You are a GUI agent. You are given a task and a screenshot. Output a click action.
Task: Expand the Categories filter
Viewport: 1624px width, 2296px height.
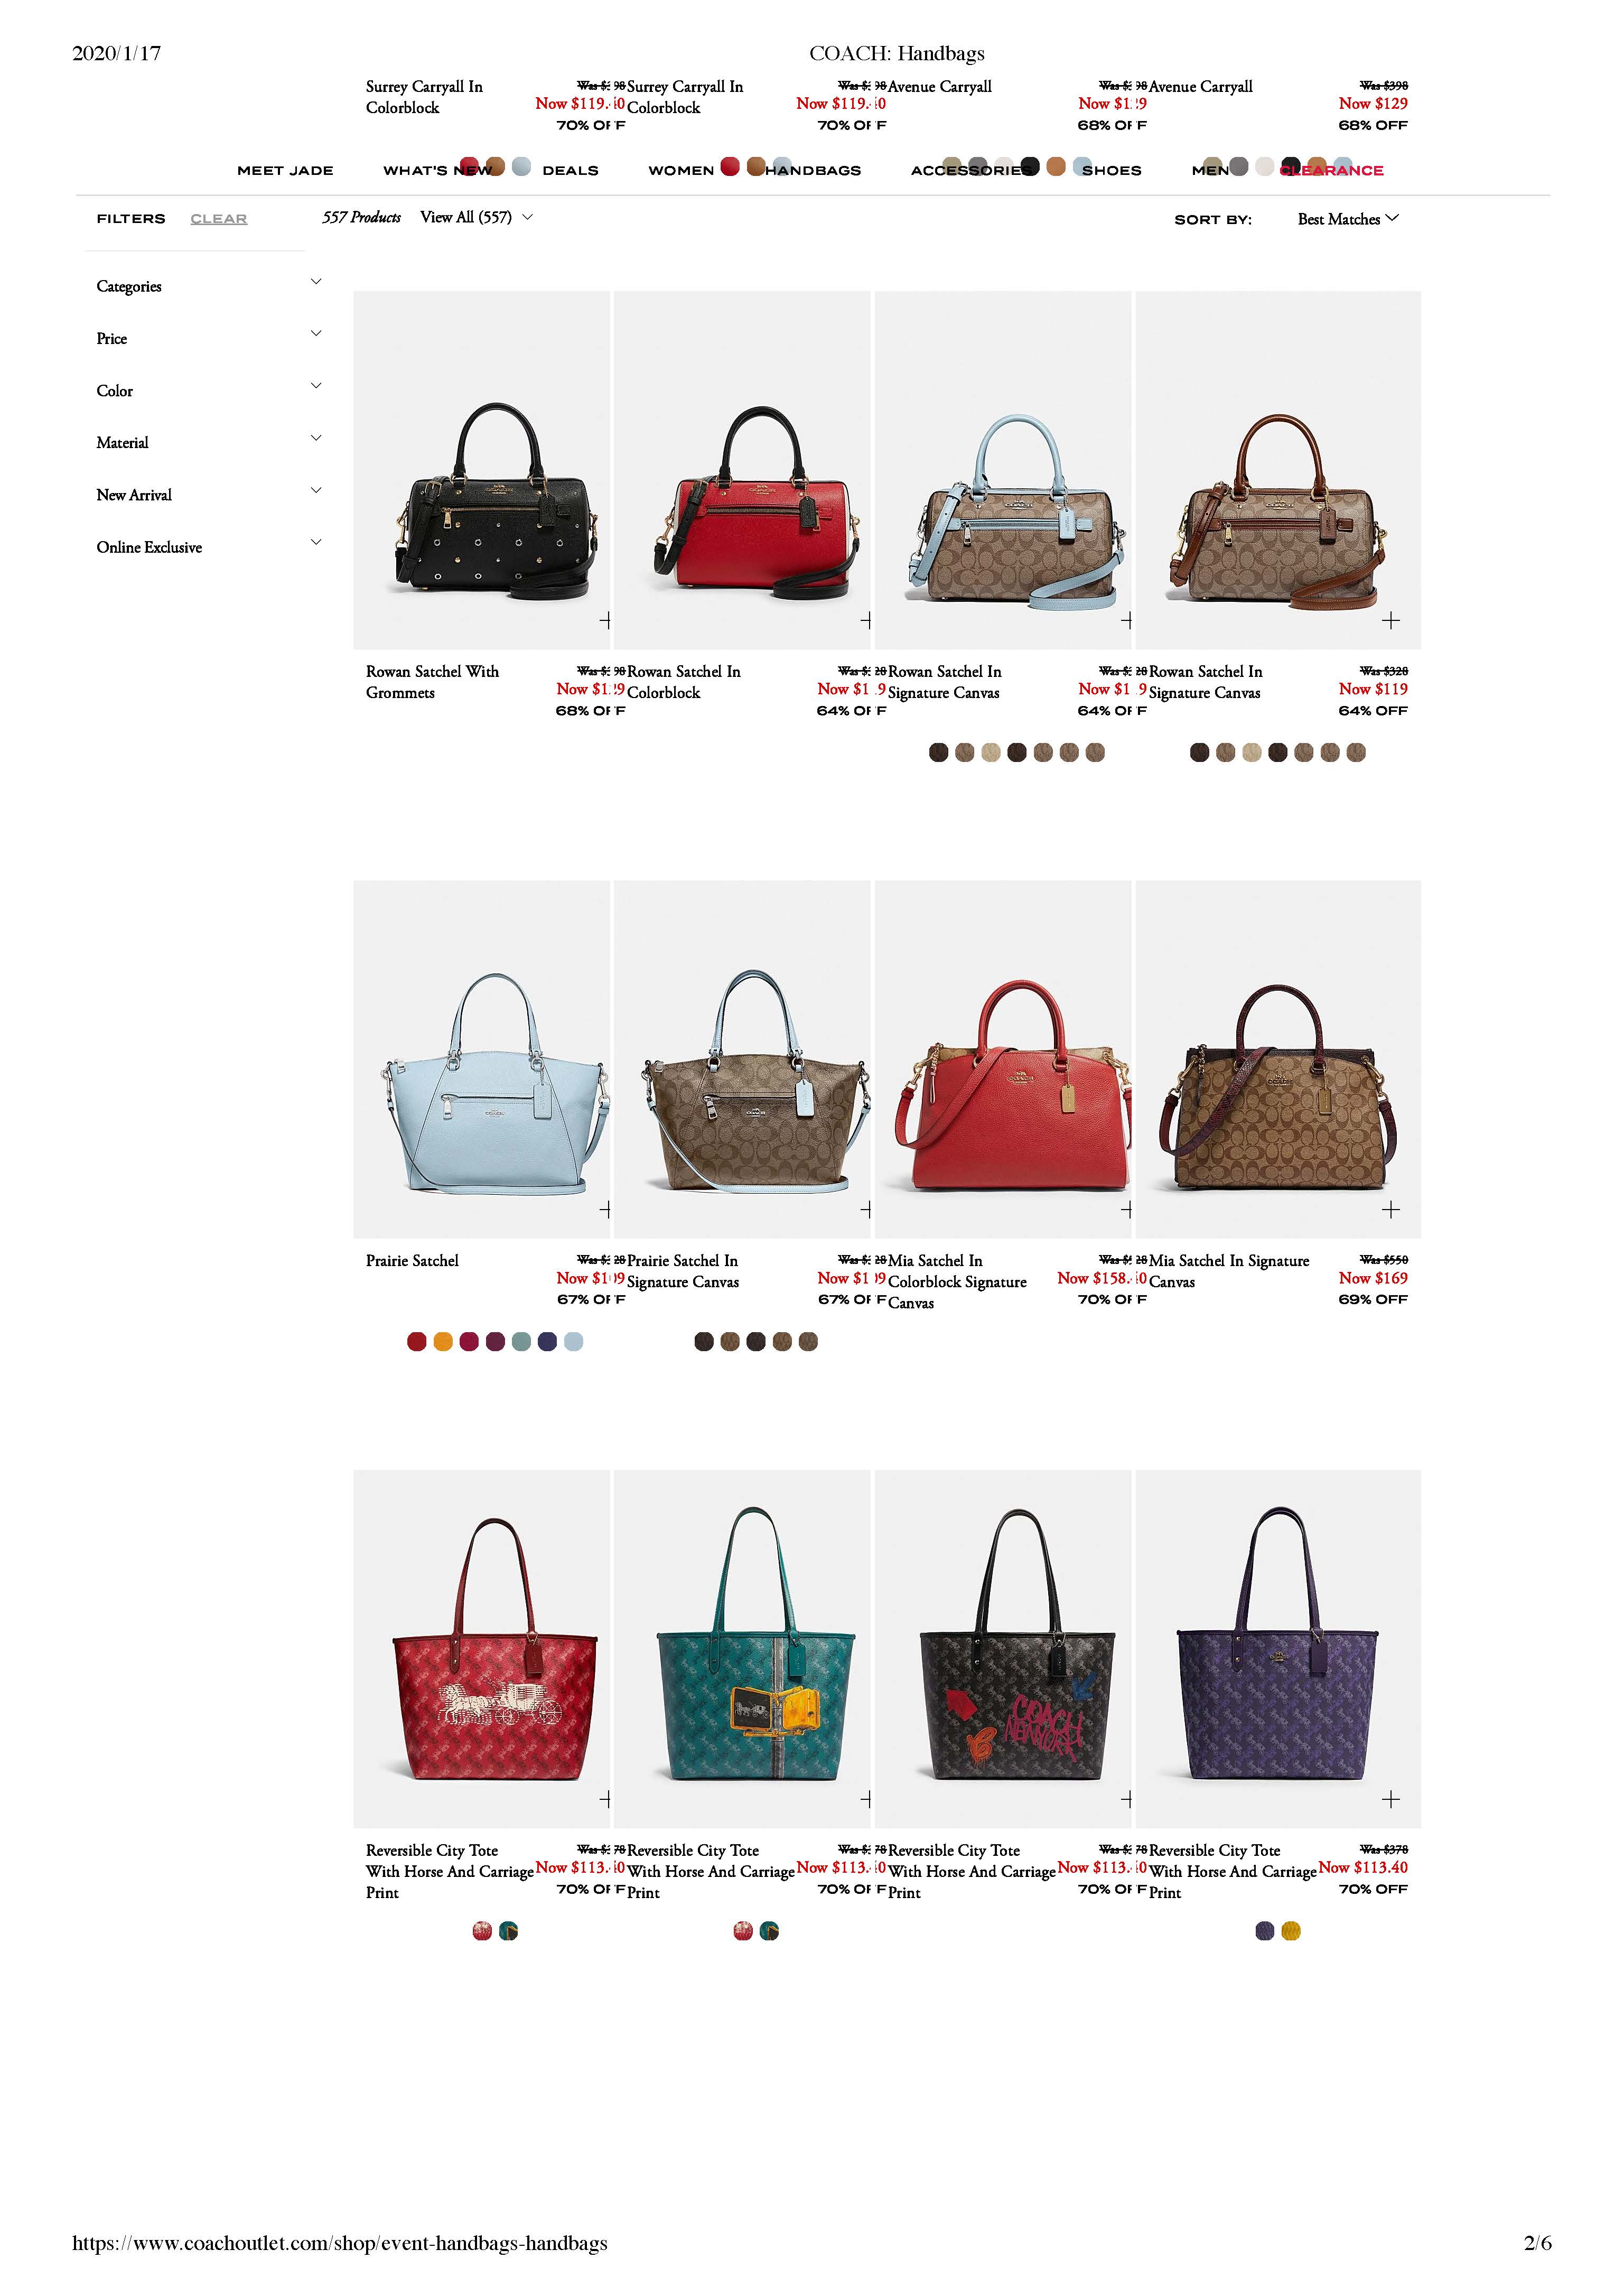209,285
